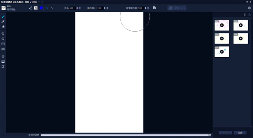Click the gallery scrollbar up arrow
Image resolution: width=253 pixels, height=138 pixels.
pos(252,18)
